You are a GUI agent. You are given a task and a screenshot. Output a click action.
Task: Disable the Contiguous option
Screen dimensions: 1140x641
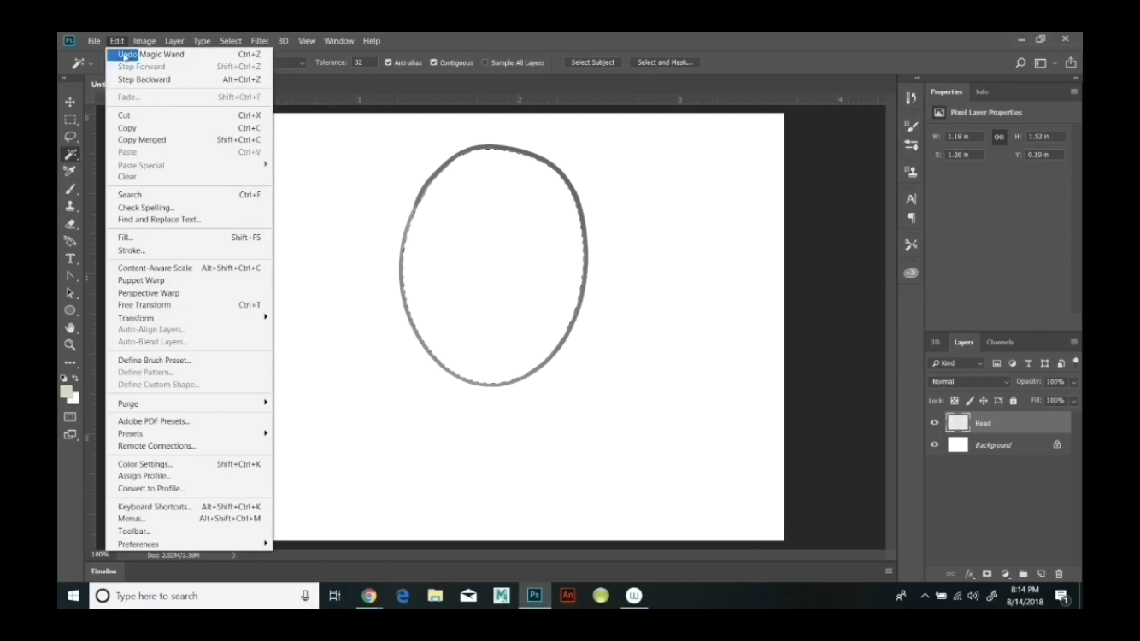tap(436, 62)
